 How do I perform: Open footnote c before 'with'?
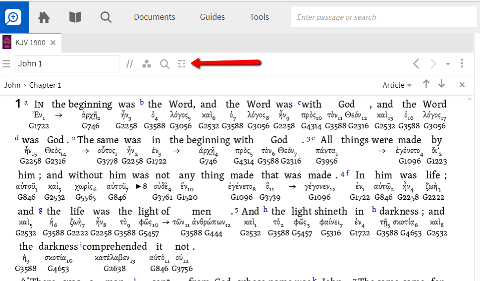[x=299, y=103]
